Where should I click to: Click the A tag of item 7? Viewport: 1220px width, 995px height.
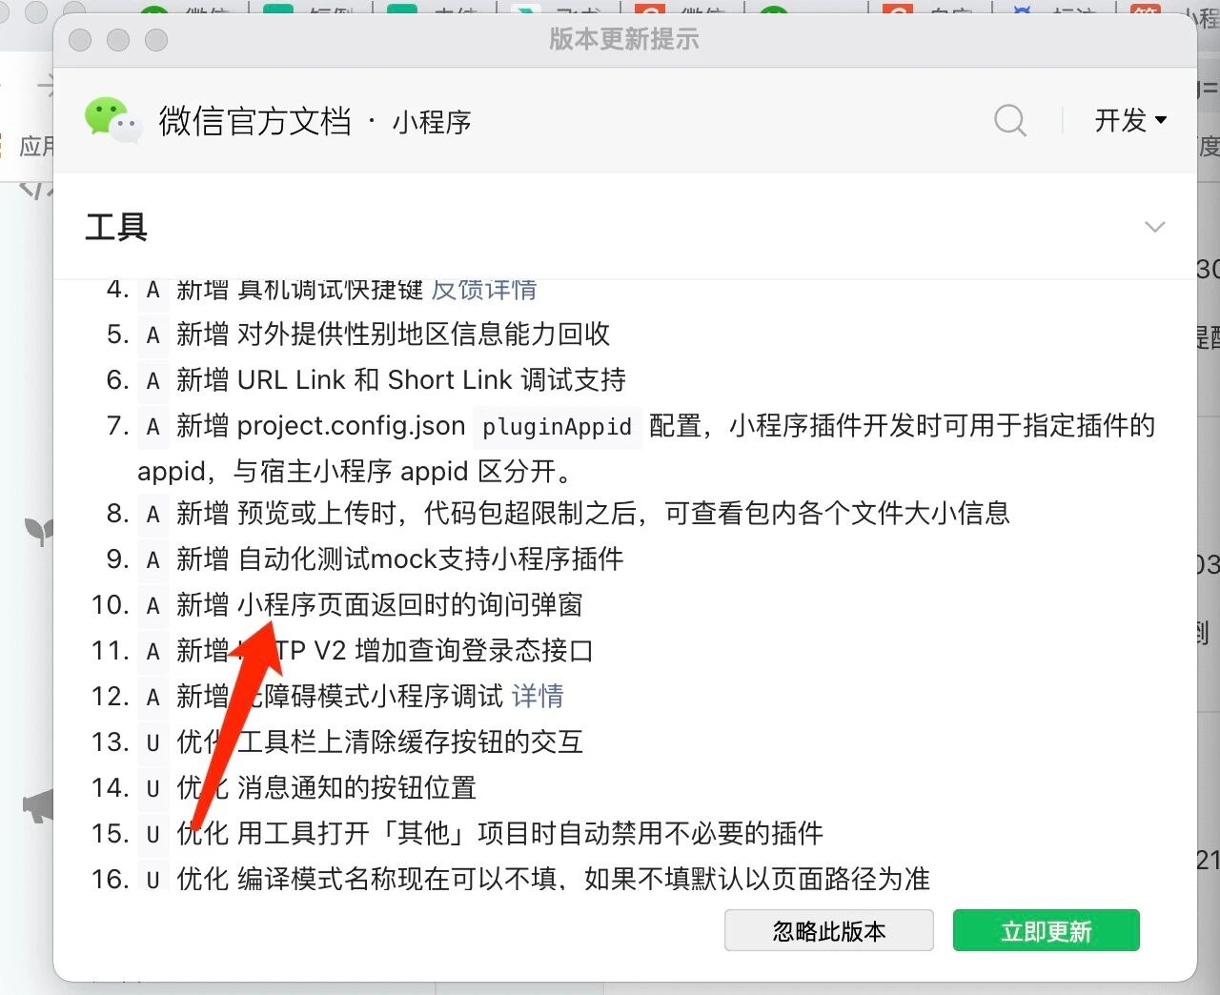152,426
